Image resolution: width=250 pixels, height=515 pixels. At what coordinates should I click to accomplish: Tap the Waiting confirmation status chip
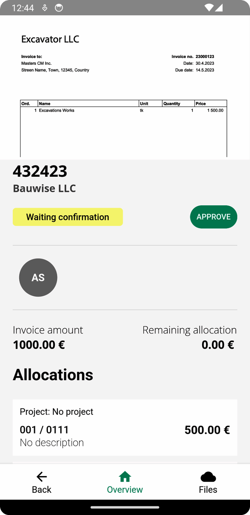pyautogui.click(x=67, y=217)
